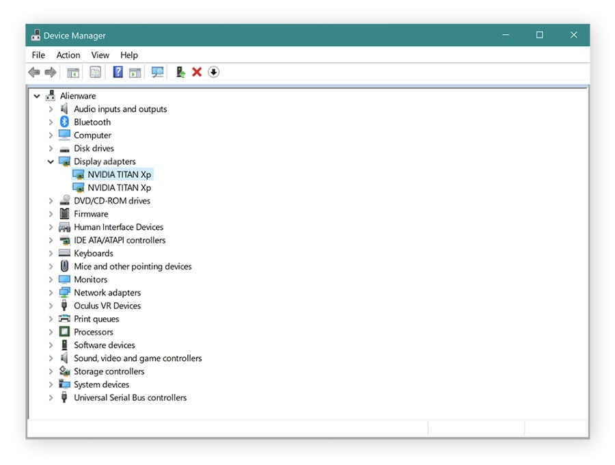The height and width of the screenshot is (465, 615).
Task: Open the View menu
Action: pos(100,55)
